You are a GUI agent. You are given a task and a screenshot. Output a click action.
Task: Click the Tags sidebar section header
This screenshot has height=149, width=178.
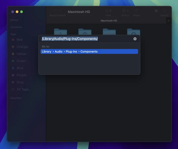(13, 34)
